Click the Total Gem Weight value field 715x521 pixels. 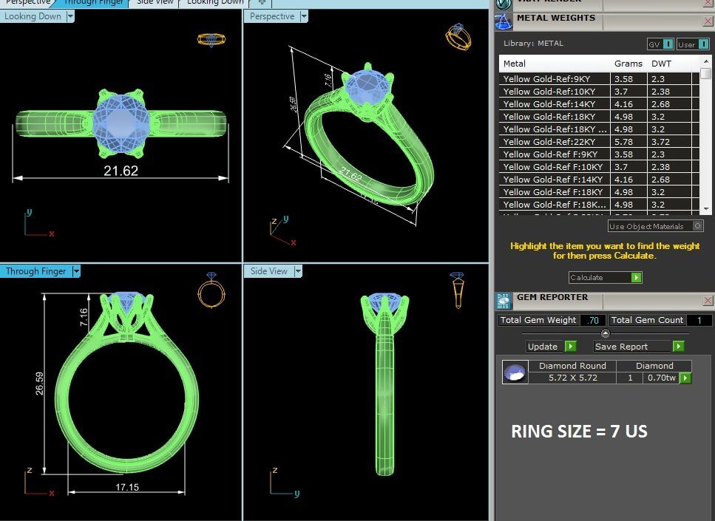tap(592, 320)
